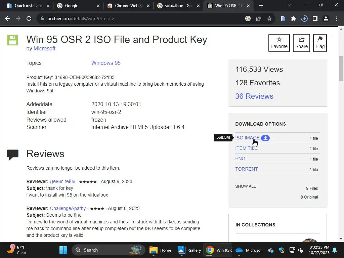Open the Windows 95 topic link
The width and height of the screenshot is (344, 258).
click(106, 63)
